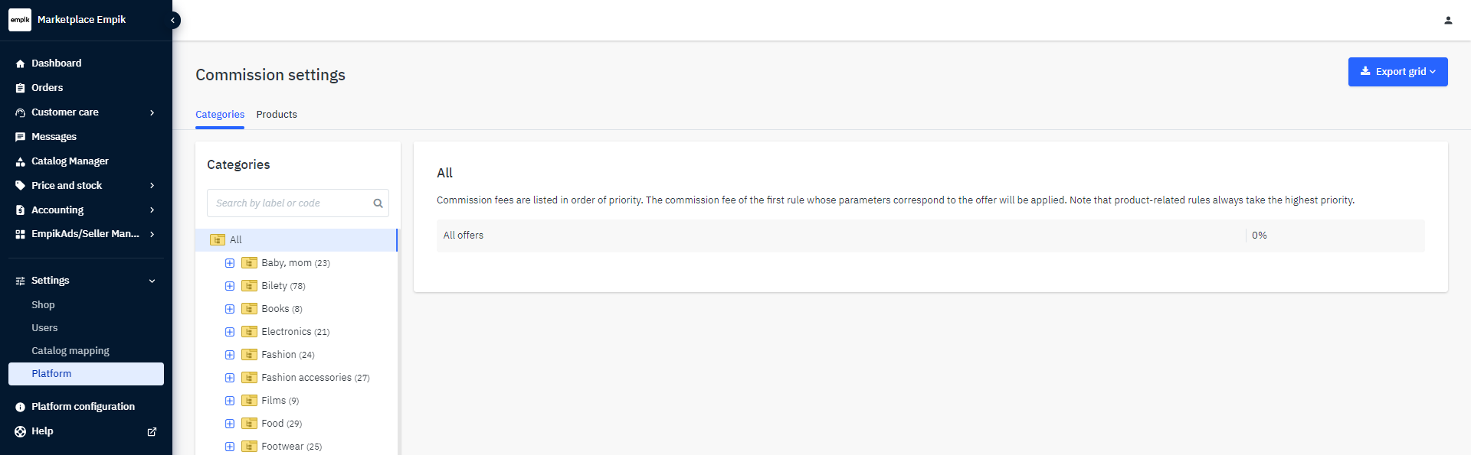This screenshot has width=1471, height=455.
Task: Expand the Electronics category node
Action: (x=230, y=332)
